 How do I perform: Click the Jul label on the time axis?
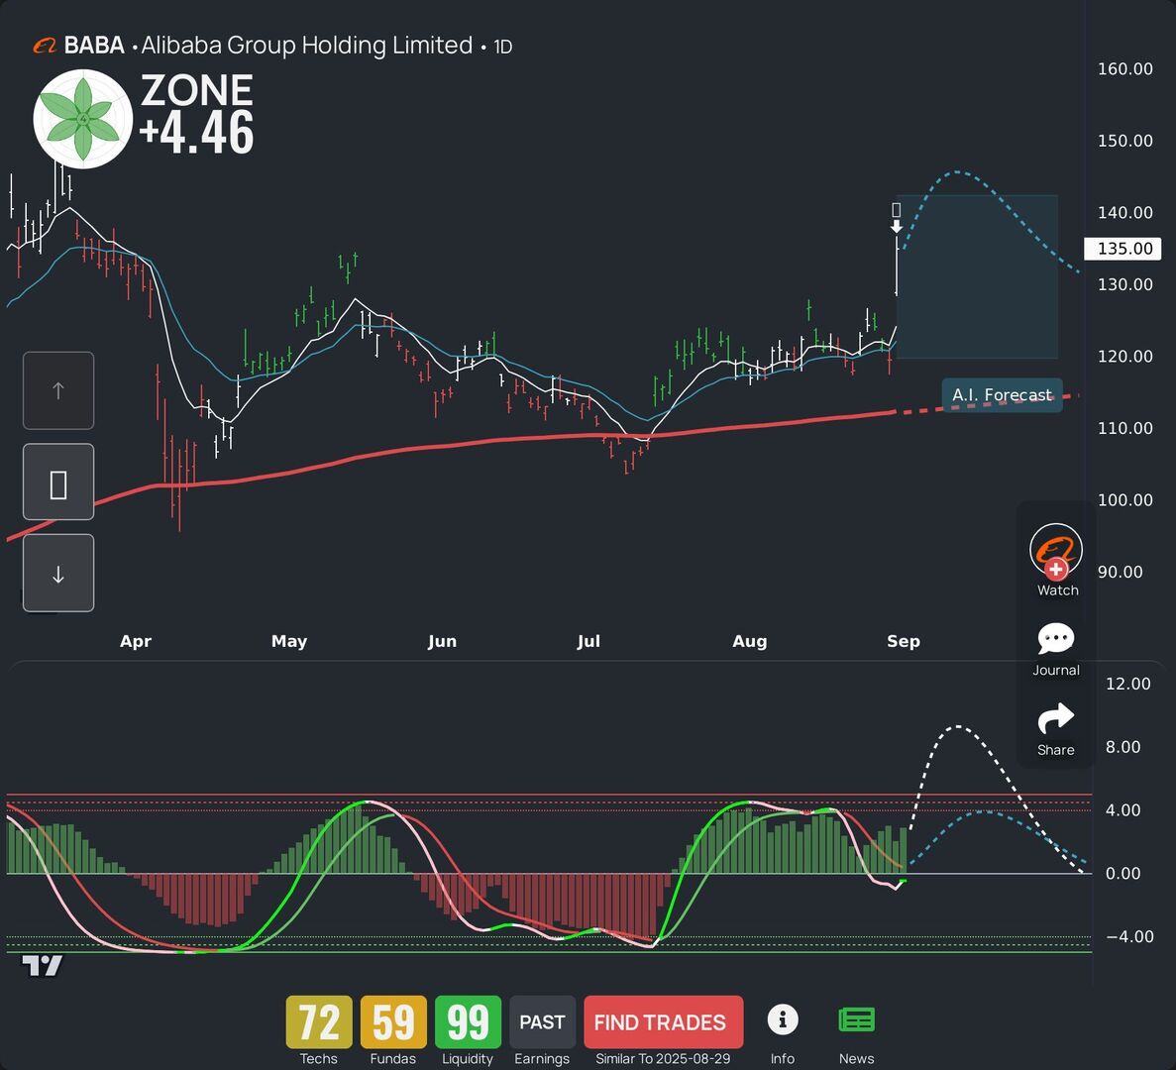click(588, 641)
